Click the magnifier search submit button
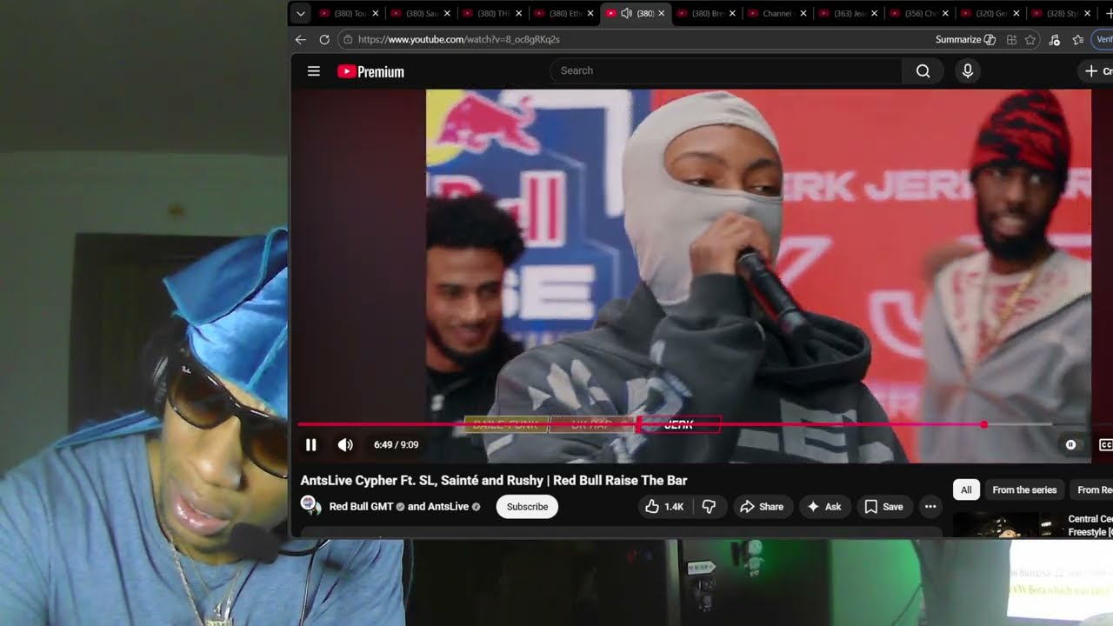 923,71
